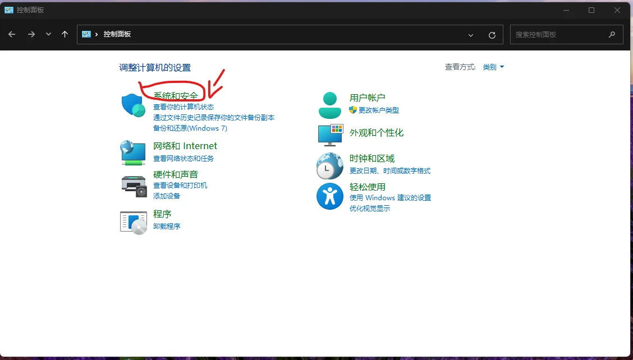Image resolution: width=633 pixels, height=360 pixels.
Task: Expand recent locations chevron in navigation
Action: click(x=48, y=34)
